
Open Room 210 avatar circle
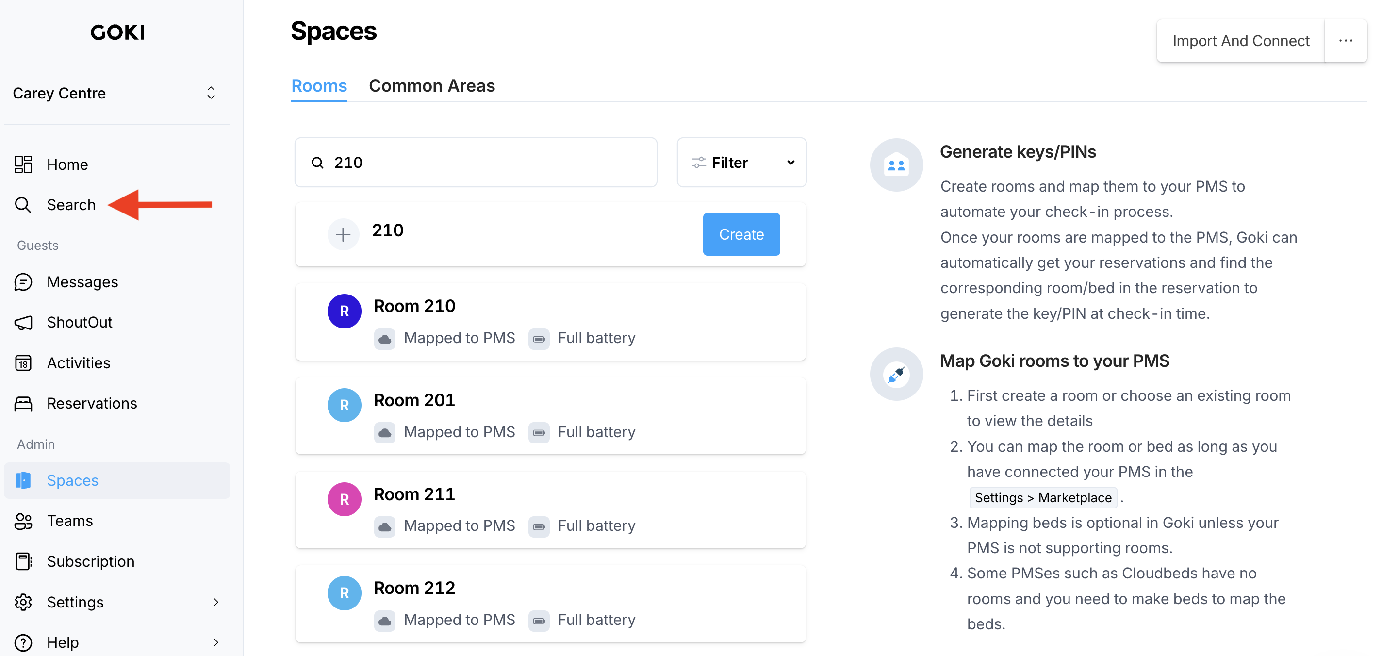pos(344,311)
